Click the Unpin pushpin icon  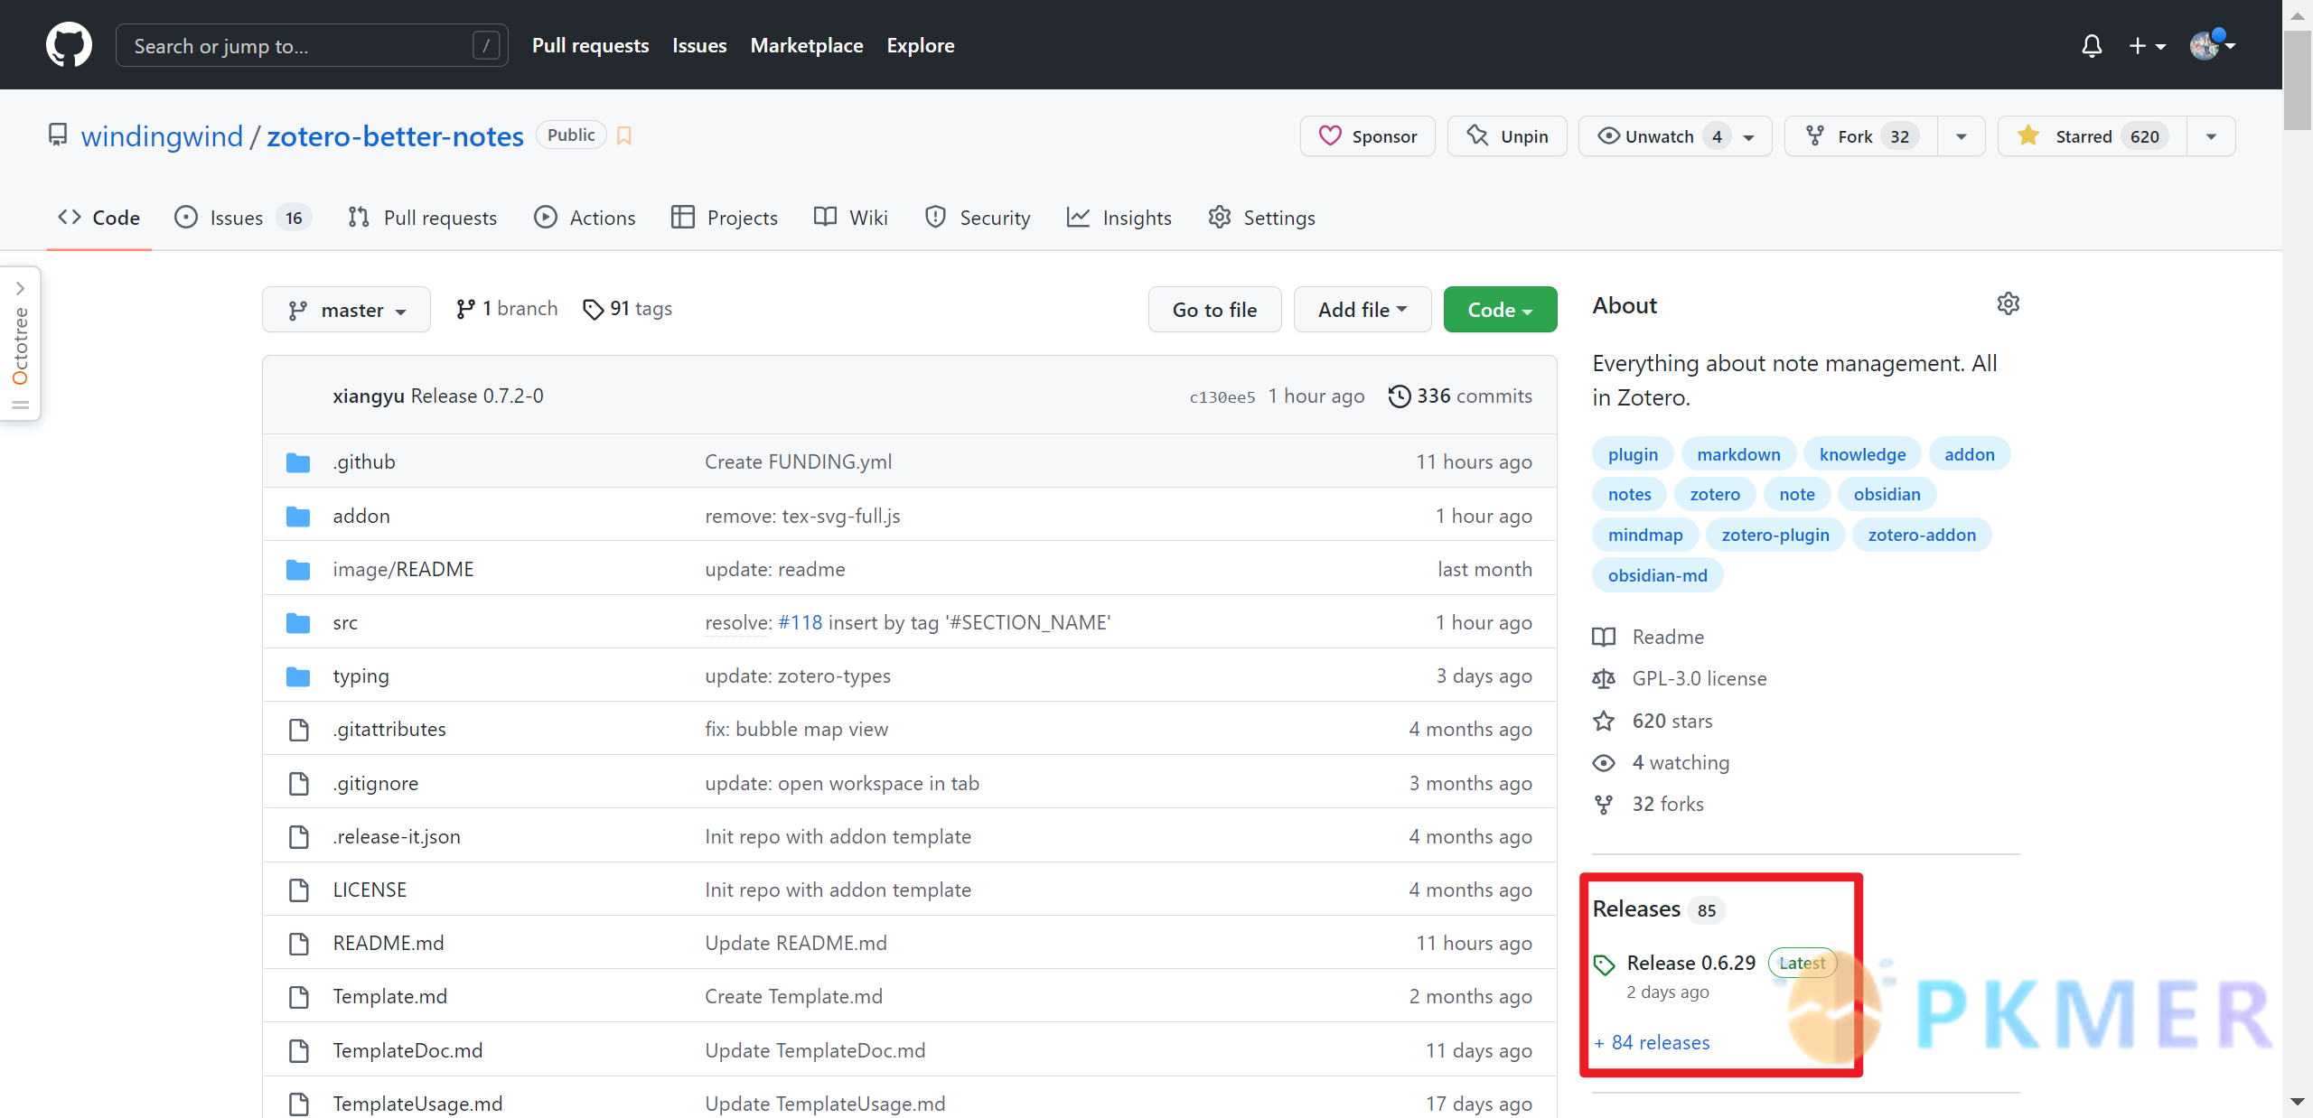[1475, 135]
